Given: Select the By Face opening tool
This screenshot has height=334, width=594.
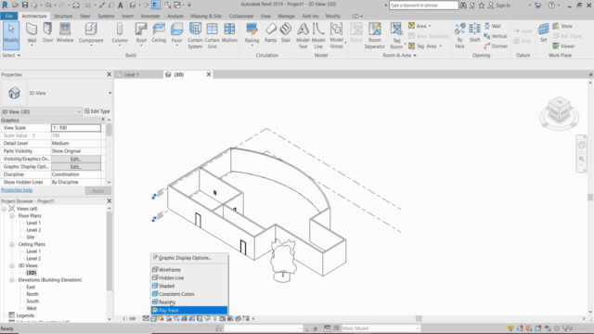Looking at the screenshot, I should [459, 35].
